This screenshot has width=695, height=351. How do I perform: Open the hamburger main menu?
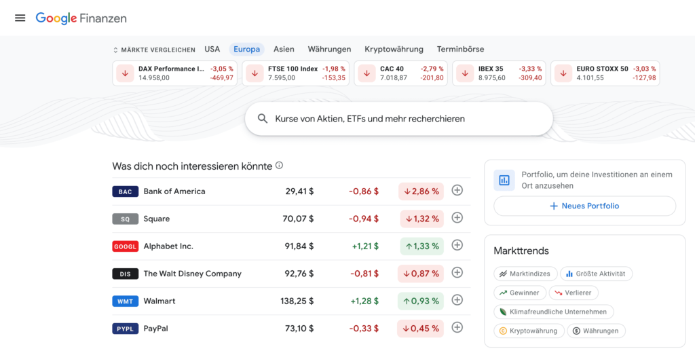click(x=20, y=18)
